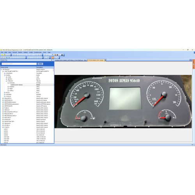Select the <Atmel MCU> tree item
The width and height of the screenshot is (195, 195).
pyautogui.click(x=8, y=98)
